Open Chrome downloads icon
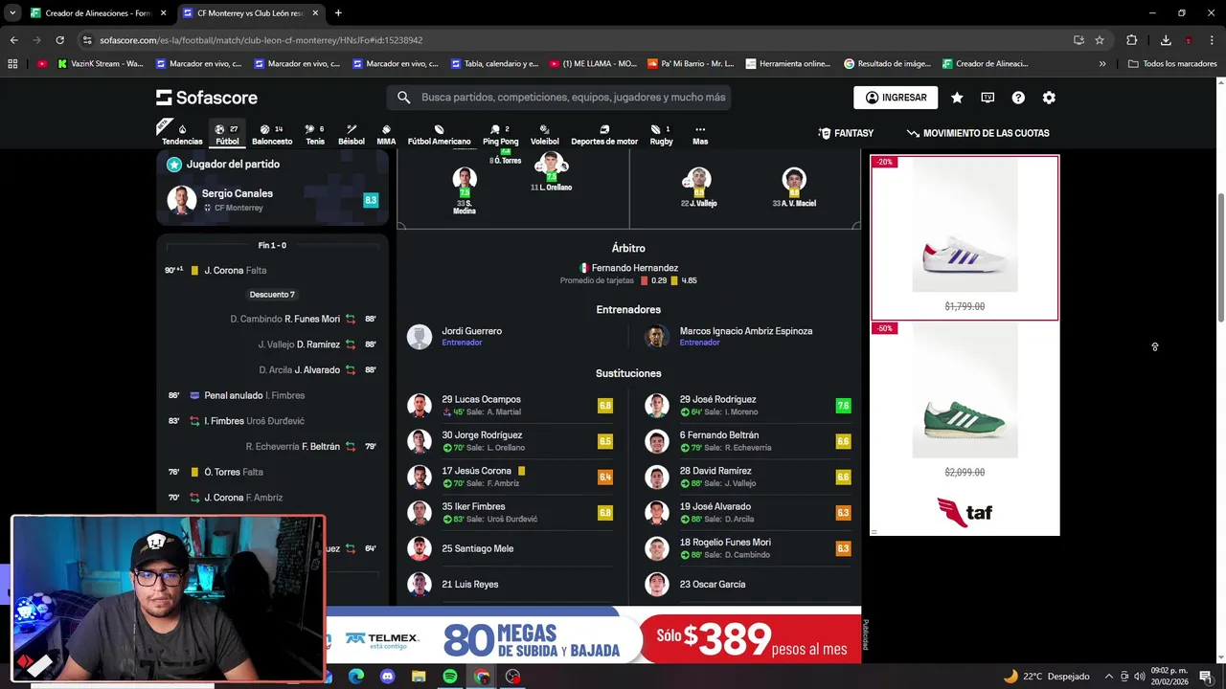The image size is (1226, 689). click(x=1166, y=40)
